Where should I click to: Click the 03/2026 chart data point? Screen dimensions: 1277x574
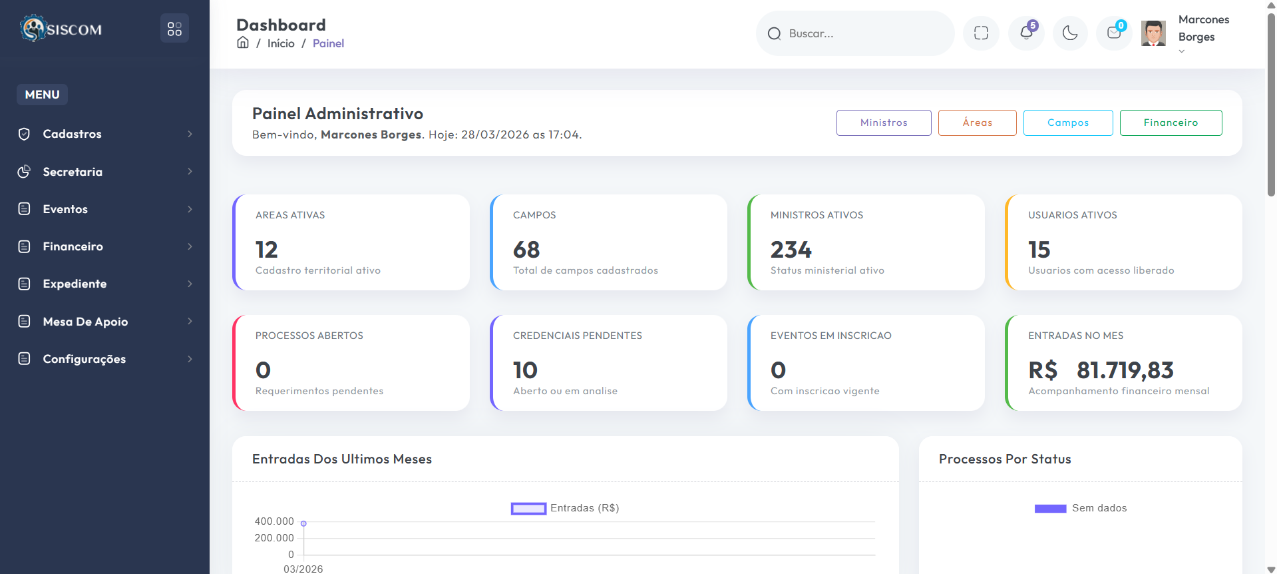[x=303, y=523]
